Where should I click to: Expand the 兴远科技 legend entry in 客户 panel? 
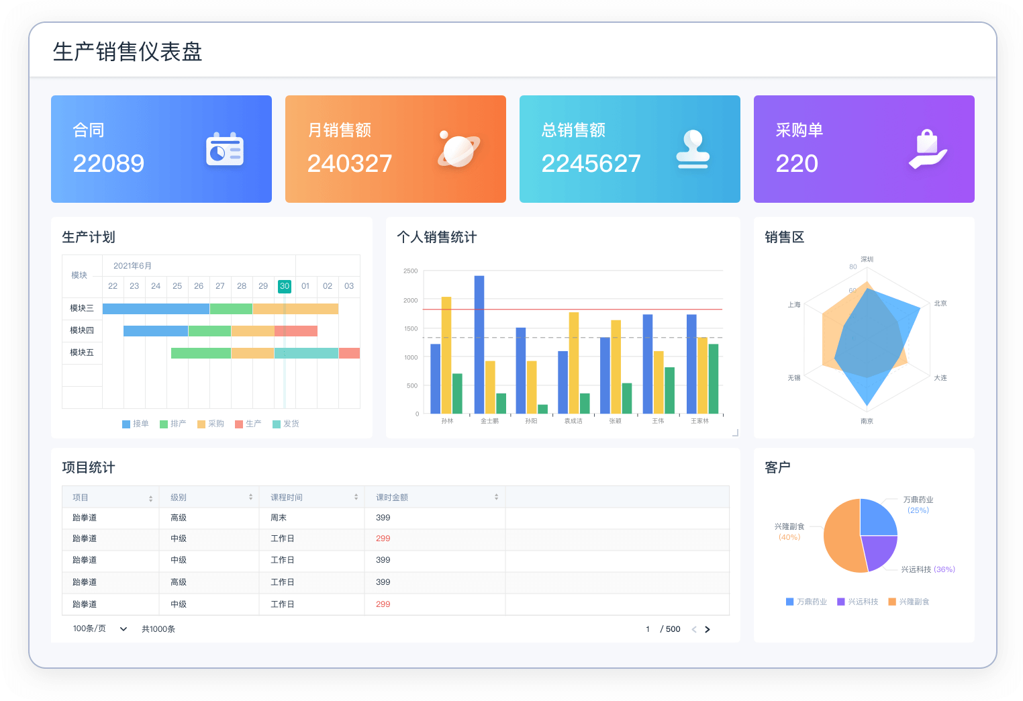click(859, 602)
